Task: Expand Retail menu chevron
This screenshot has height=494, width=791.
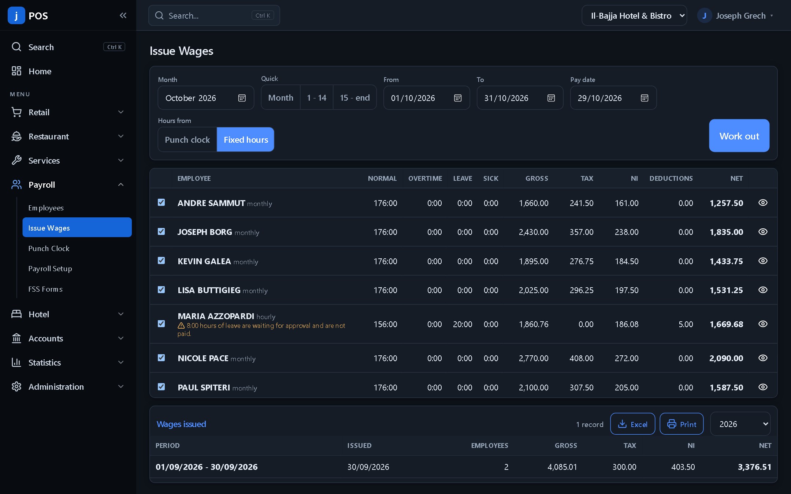Action: pyautogui.click(x=121, y=112)
